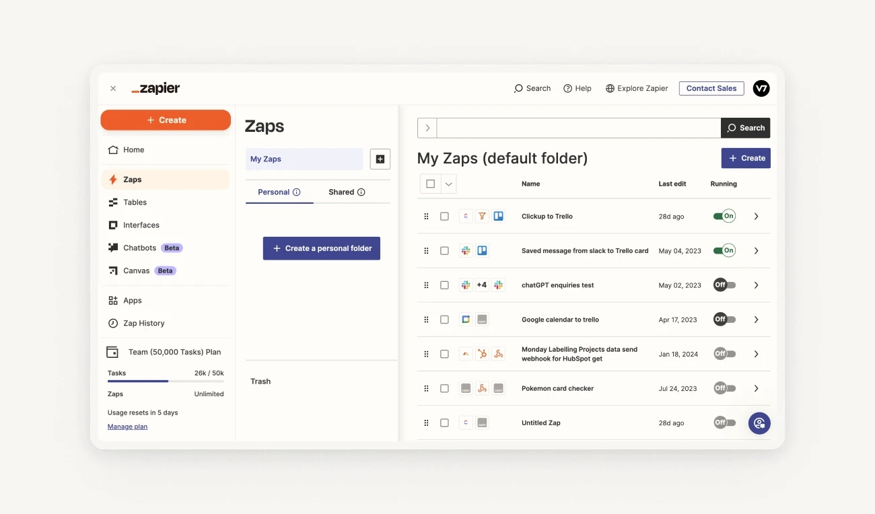Image resolution: width=875 pixels, height=514 pixels.
Task: Open Tables in the sidebar
Action: (166, 203)
